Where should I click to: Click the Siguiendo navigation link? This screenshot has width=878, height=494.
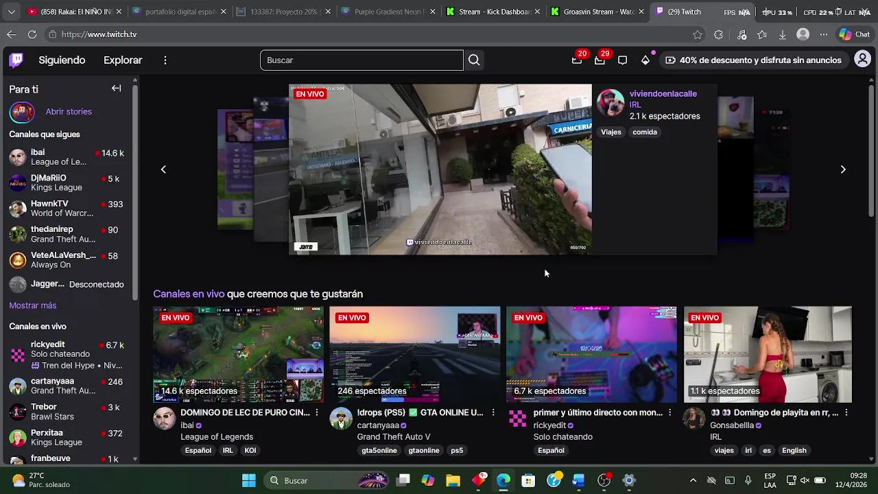(x=62, y=60)
